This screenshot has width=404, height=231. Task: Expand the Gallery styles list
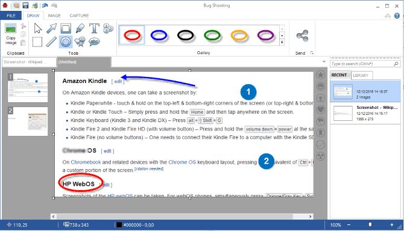click(x=282, y=42)
